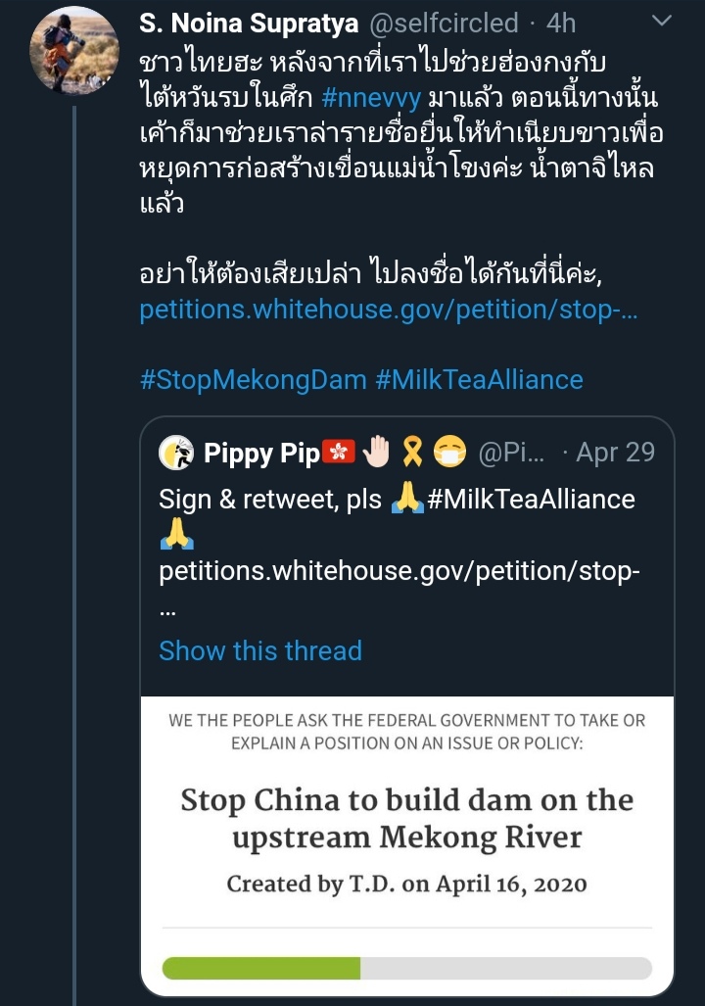Tap the Apr 29 date on quoted tweet

pyautogui.click(x=615, y=453)
